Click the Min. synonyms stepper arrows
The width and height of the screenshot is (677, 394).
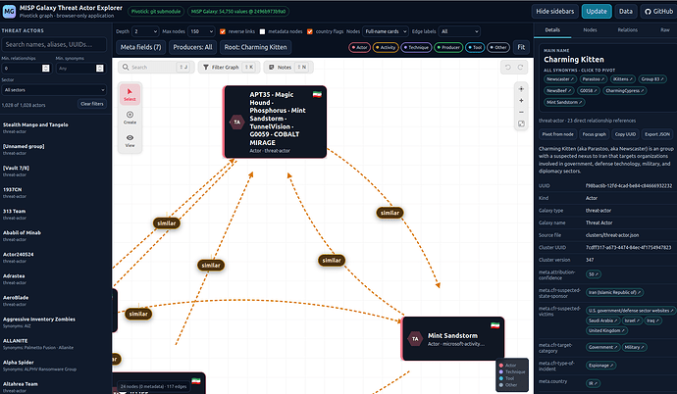[100, 68]
